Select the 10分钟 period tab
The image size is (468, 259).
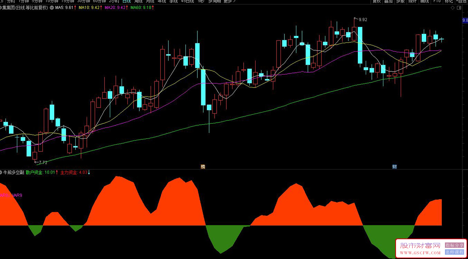pos(52,1)
